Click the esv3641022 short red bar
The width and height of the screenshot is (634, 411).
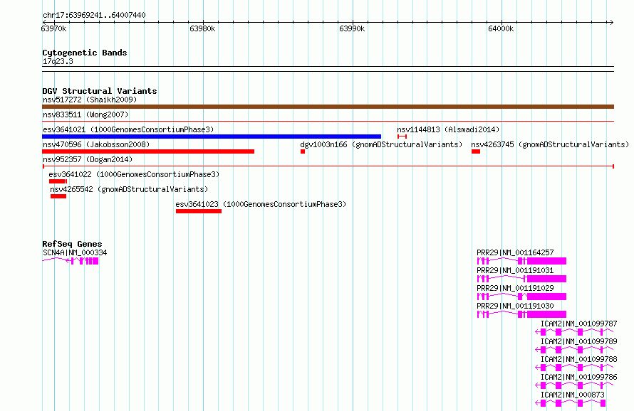pyautogui.click(x=58, y=181)
